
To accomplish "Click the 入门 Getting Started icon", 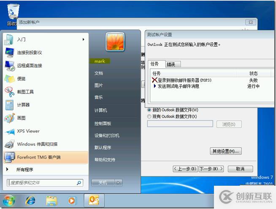I will 9,39.
